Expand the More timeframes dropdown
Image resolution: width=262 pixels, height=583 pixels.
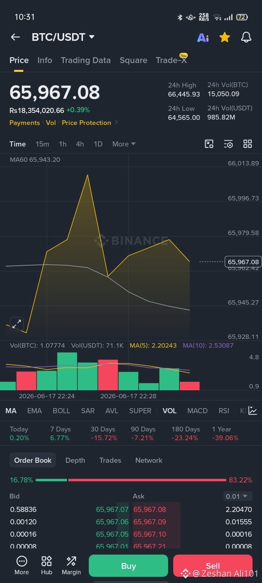pyautogui.click(x=124, y=144)
